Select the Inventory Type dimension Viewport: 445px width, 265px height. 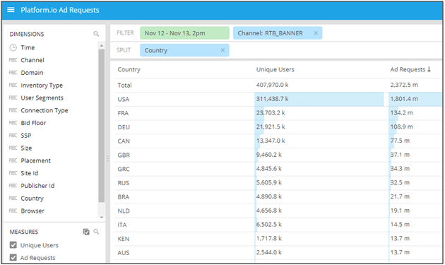(42, 86)
